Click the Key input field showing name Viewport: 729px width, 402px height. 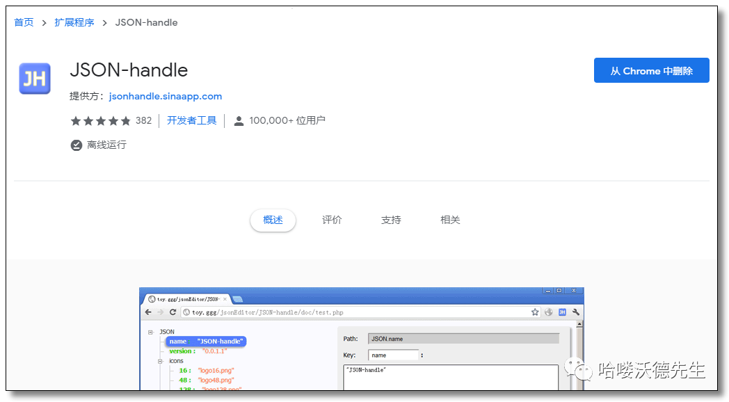point(393,355)
